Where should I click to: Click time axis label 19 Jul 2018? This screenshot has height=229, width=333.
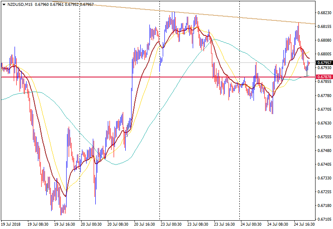pos(11,224)
